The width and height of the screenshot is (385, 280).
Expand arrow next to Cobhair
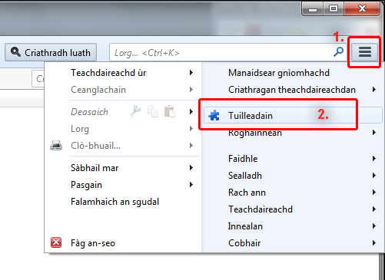click(x=374, y=242)
